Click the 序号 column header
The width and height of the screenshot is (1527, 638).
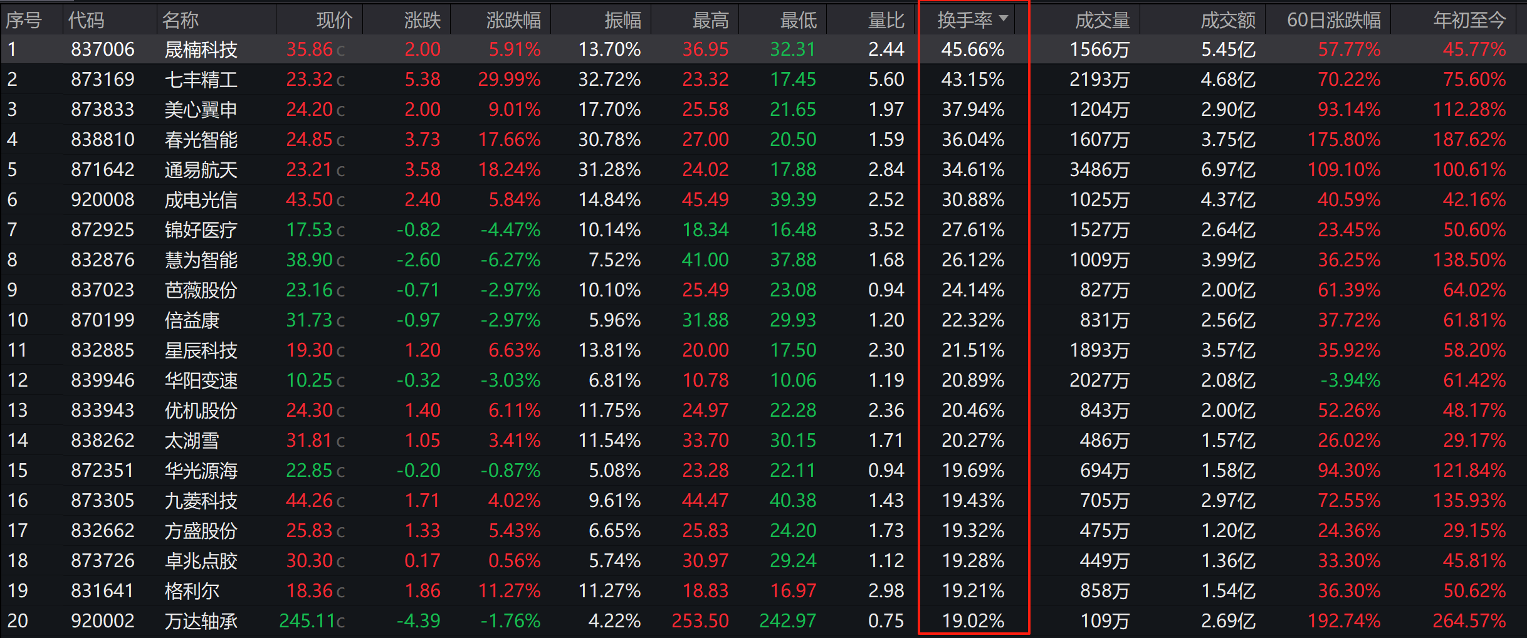(24, 20)
